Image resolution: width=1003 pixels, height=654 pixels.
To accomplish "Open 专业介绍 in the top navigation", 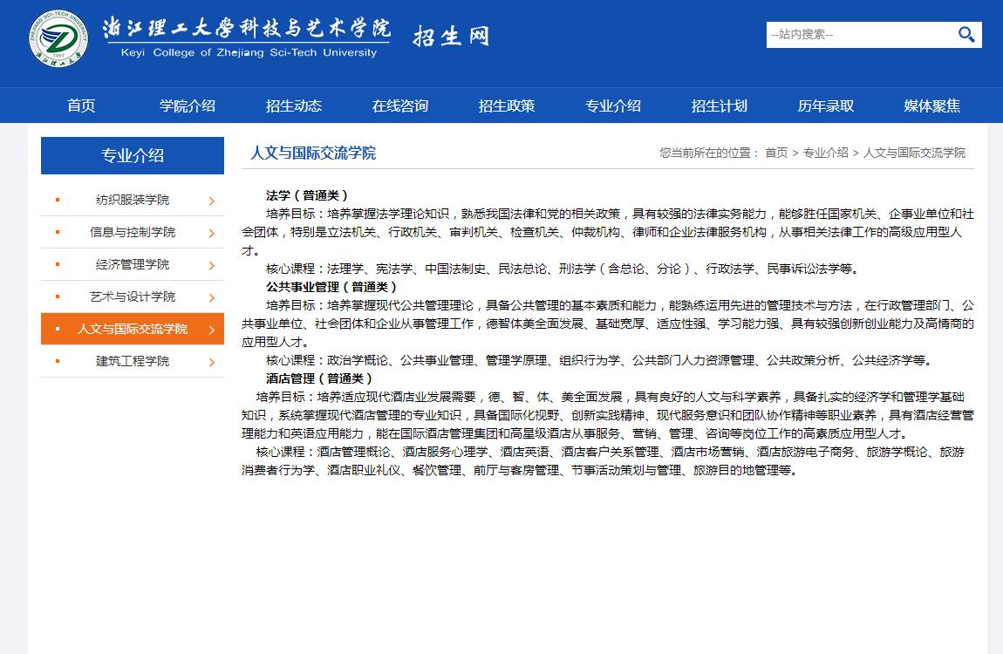I will [x=613, y=106].
